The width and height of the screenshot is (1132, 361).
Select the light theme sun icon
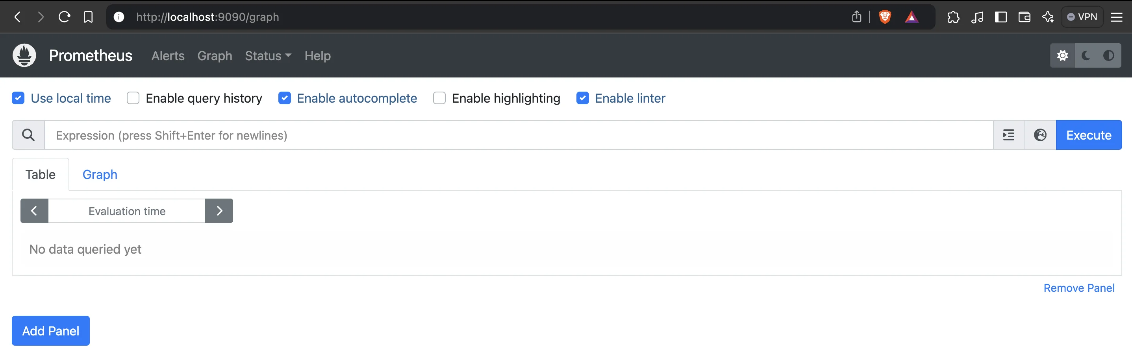click(1063, 56)
